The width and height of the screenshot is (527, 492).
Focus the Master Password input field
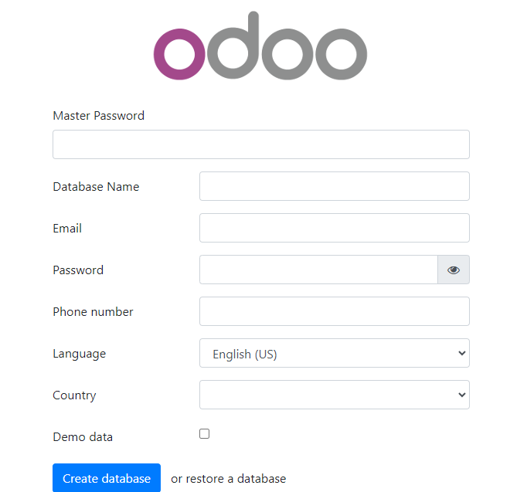(x=261, y=144)
